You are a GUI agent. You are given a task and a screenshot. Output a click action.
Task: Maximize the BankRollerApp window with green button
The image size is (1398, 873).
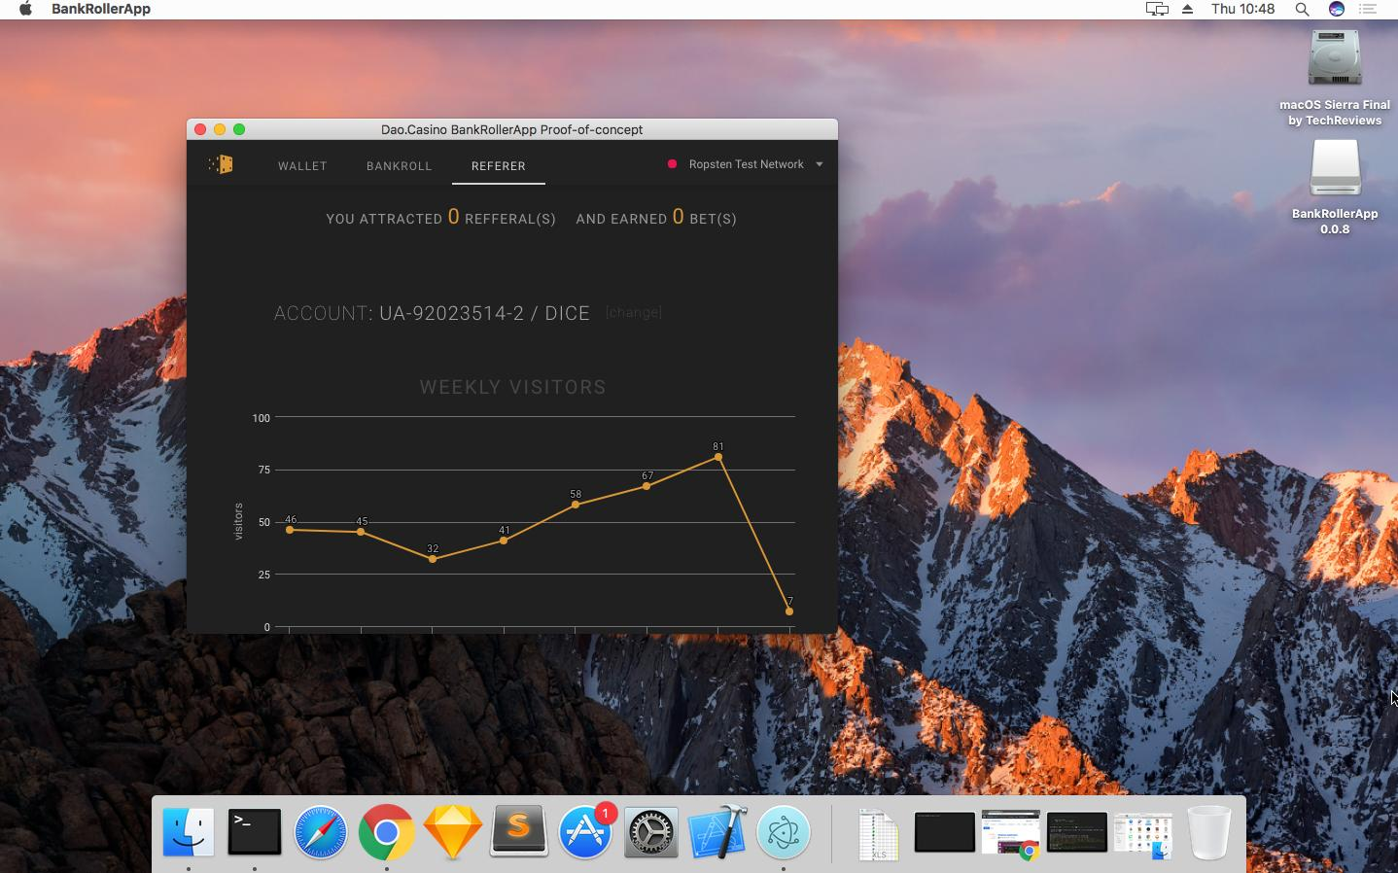[x=239, y=129]
